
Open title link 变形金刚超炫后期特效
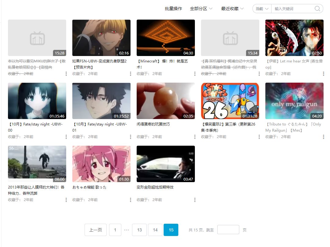click(155, 187)
